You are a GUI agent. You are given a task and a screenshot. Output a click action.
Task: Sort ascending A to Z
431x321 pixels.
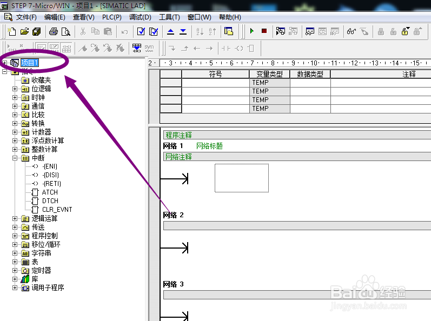tap(200, 31)
